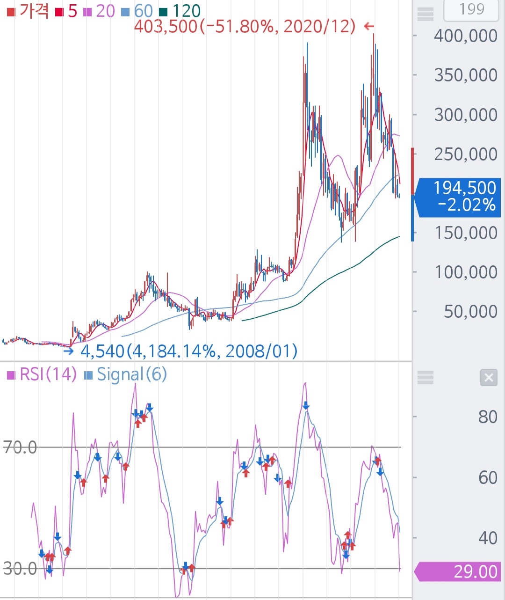Open the RSI panel hamburger menu
Image resolution: width=505 pixels, height=600 pixels.
pos(425,377)
